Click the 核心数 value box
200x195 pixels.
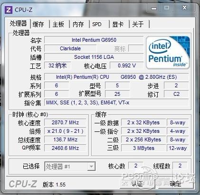tap(136, 166)
